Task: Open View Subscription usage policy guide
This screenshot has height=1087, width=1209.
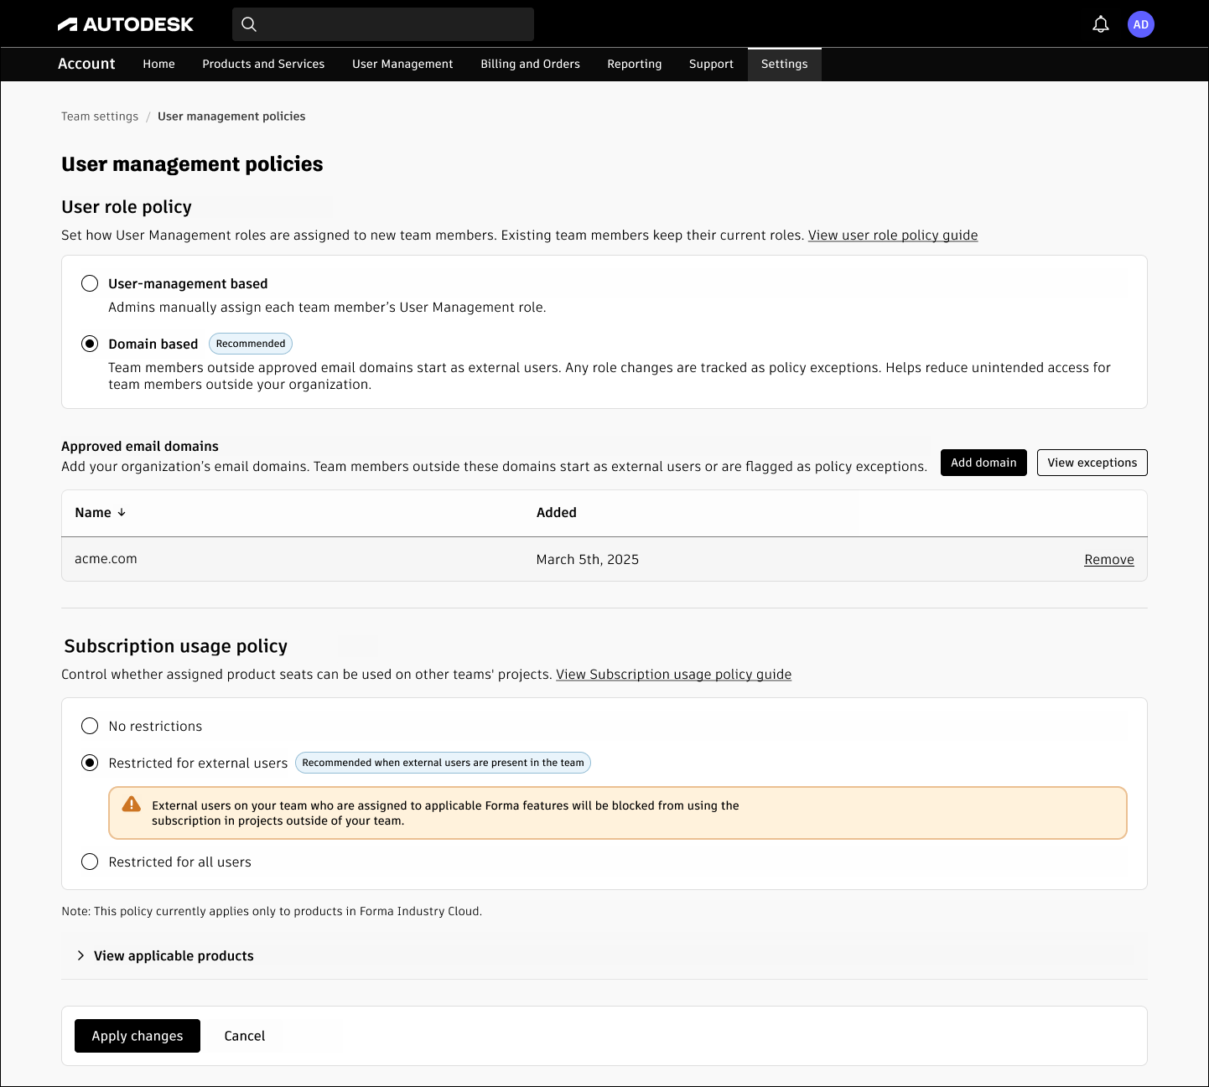Action: tap(673, 674)
